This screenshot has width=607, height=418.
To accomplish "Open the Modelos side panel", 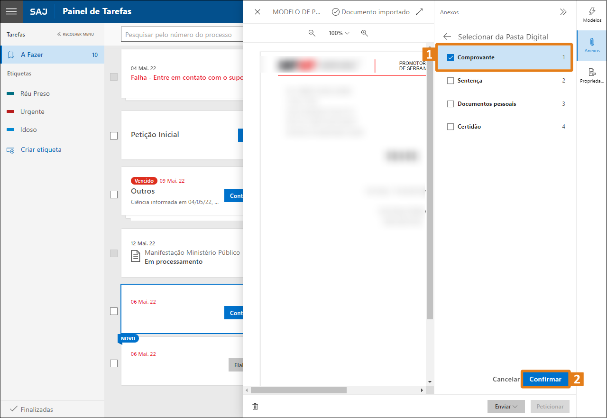I will tap(592, 15).
